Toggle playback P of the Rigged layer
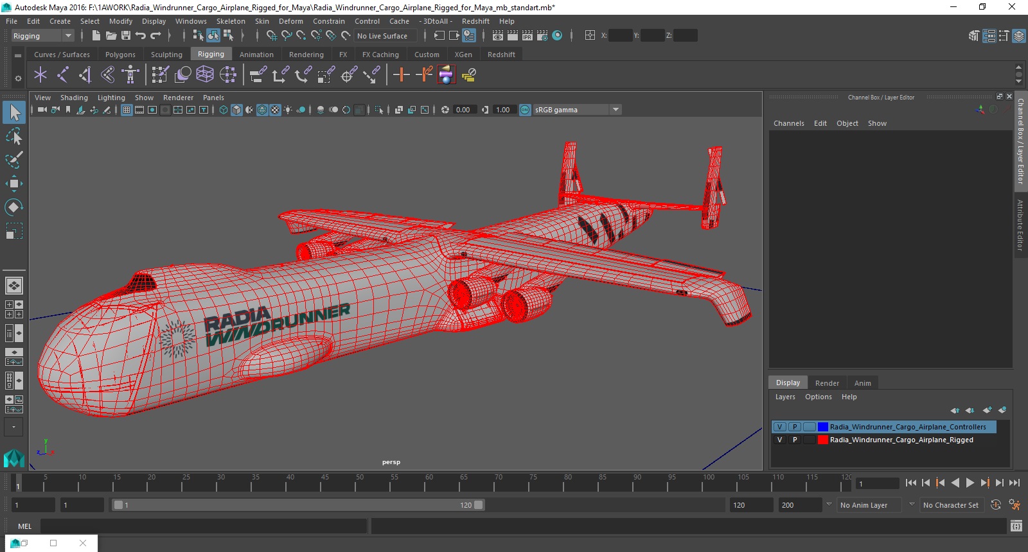 pos(795,440)
